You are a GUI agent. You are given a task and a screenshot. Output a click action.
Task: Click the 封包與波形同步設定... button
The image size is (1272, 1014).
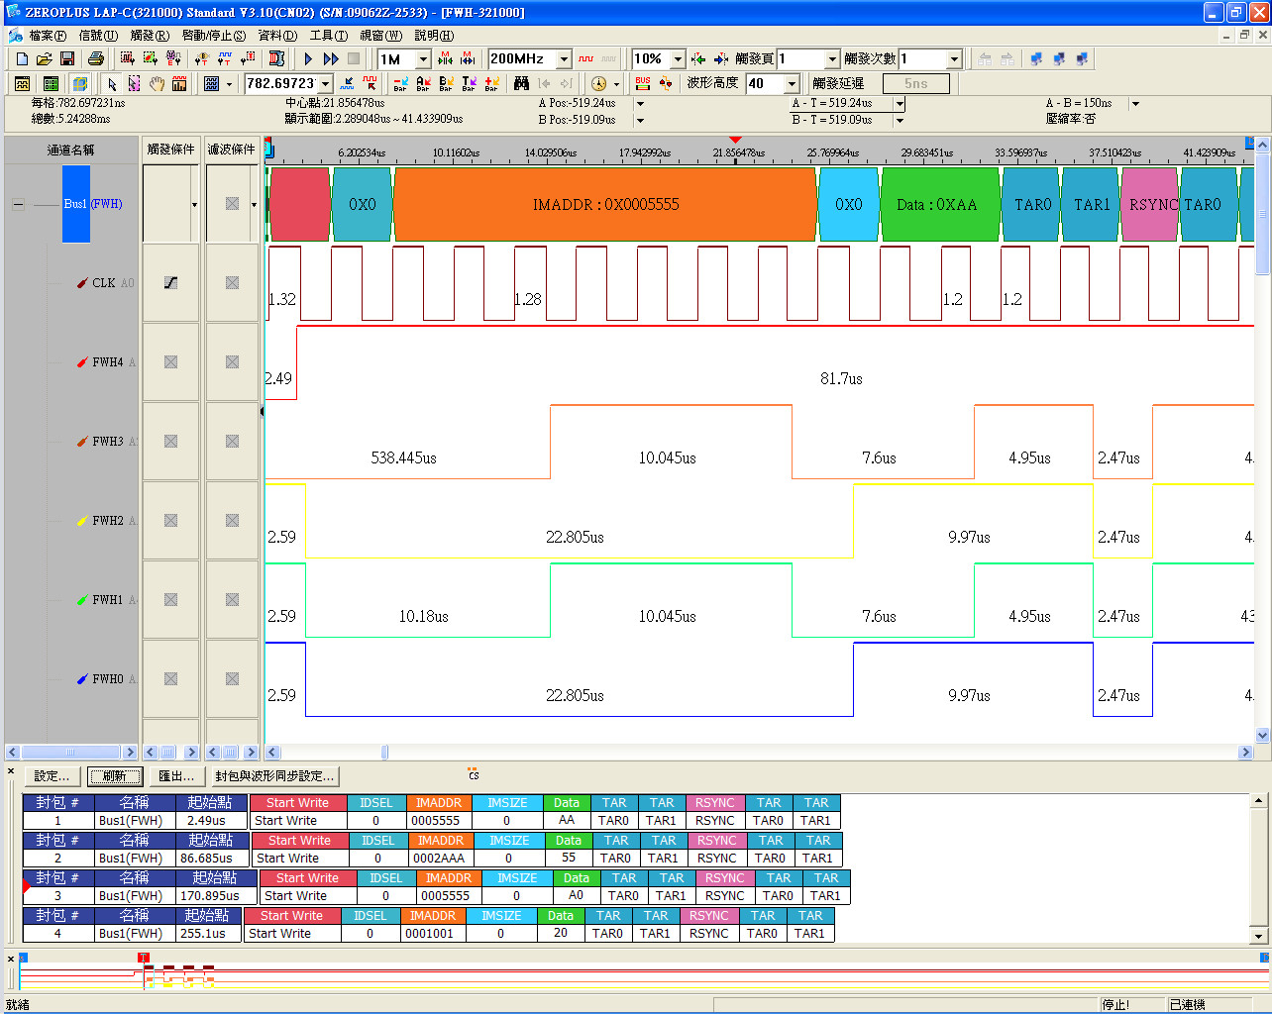coord(275,776)
